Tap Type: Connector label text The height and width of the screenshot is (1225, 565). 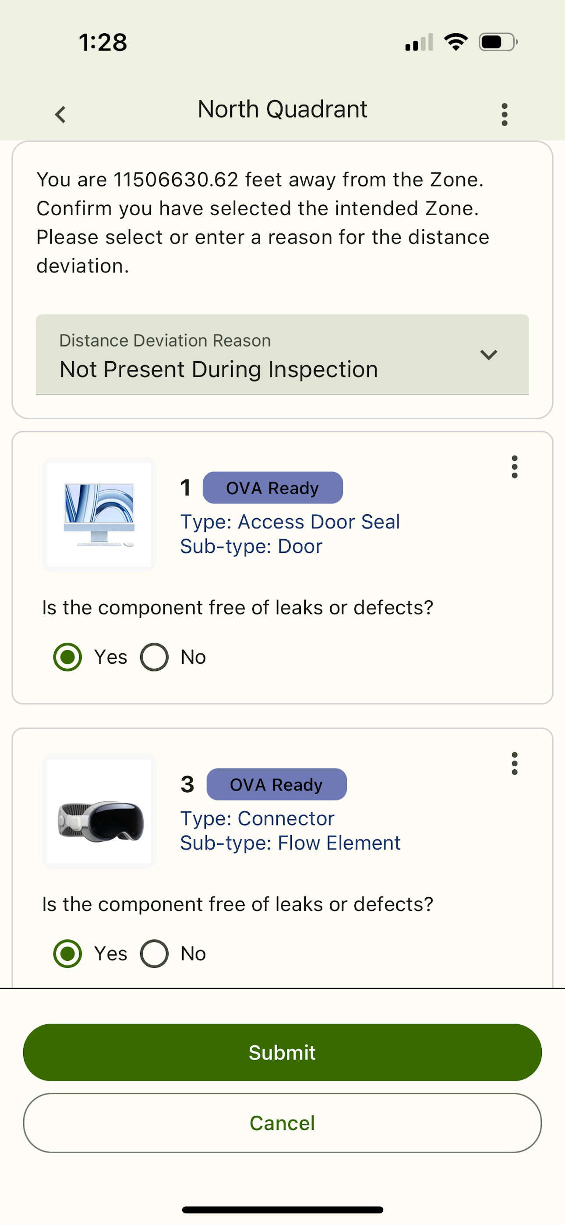click(x=257, y=818)
